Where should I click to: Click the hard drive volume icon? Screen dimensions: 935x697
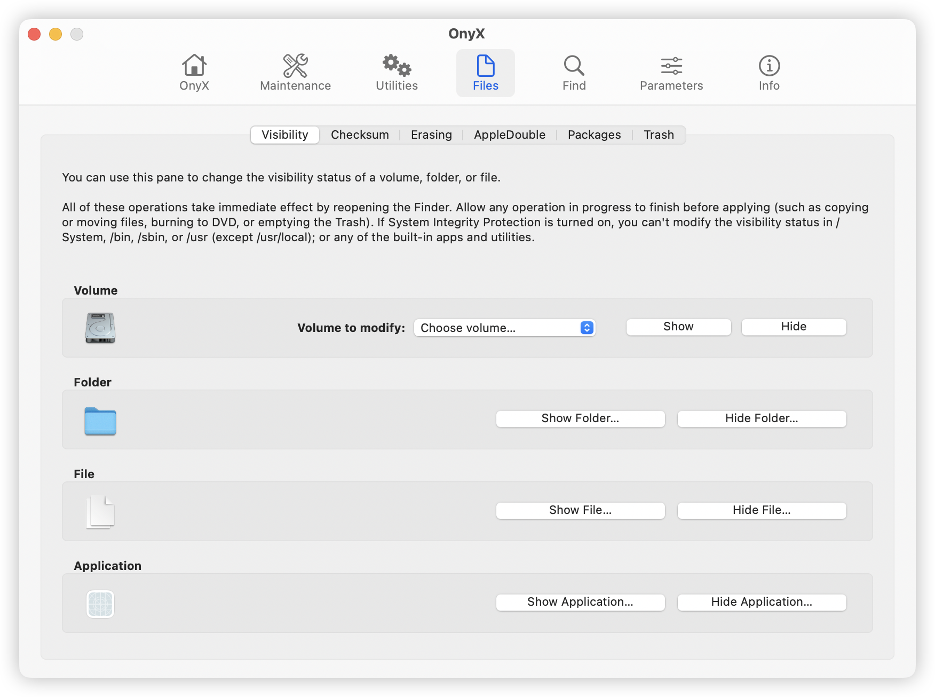tap(100, 328)
